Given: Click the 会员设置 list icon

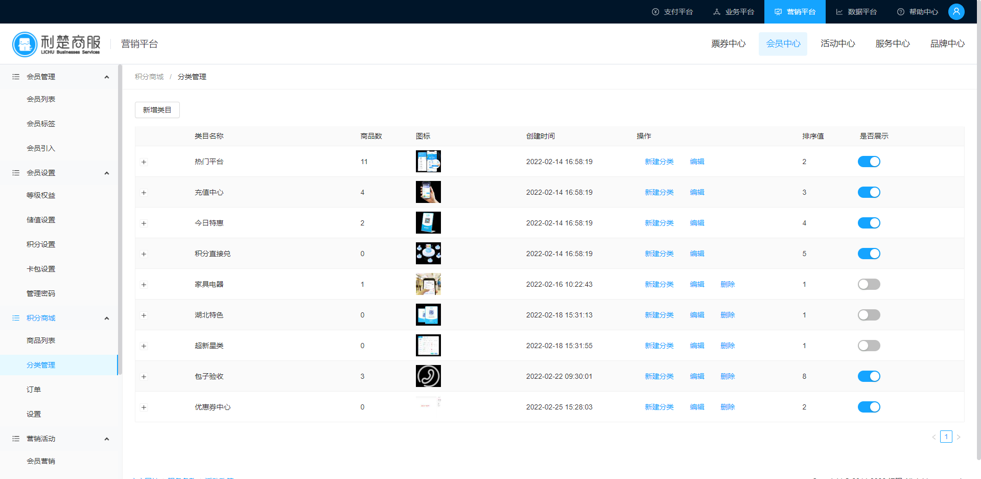Looking at the screenshot, I should coord(16,173).
